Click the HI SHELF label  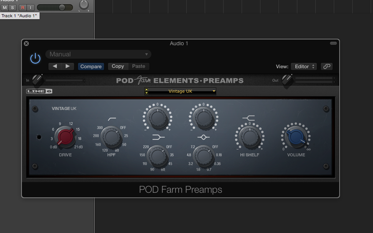[x=250, y=155]
